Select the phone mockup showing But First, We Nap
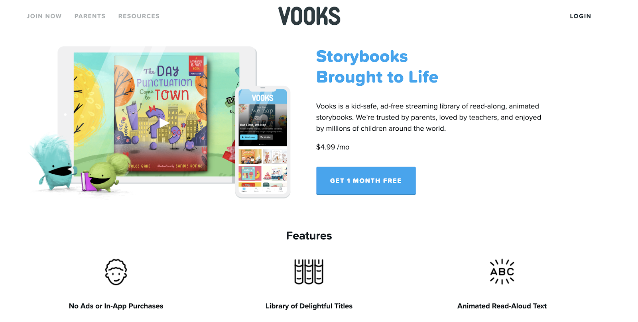 [263, 142]
